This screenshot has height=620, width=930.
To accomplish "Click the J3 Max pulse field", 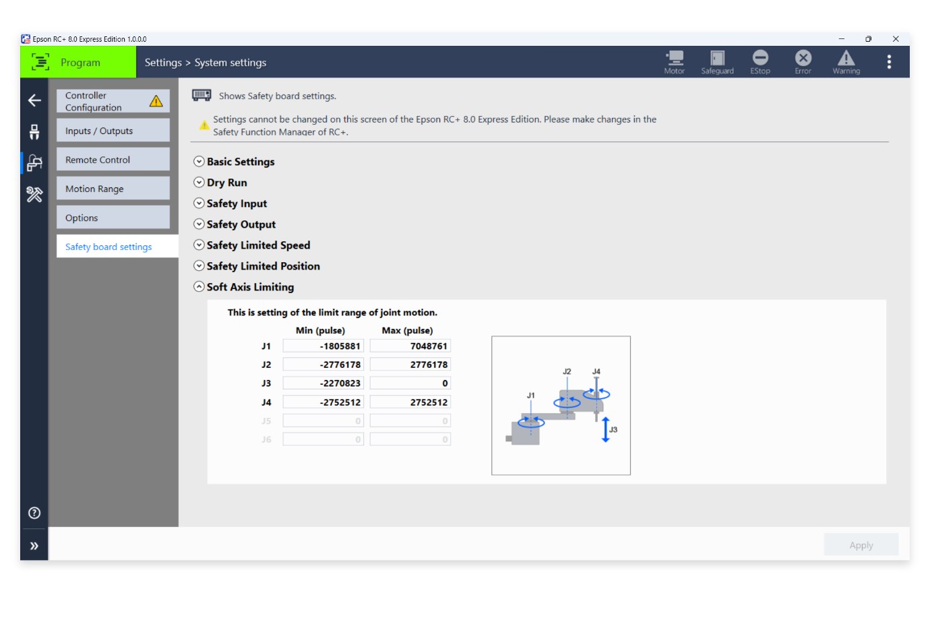I will tap(410, 383).
